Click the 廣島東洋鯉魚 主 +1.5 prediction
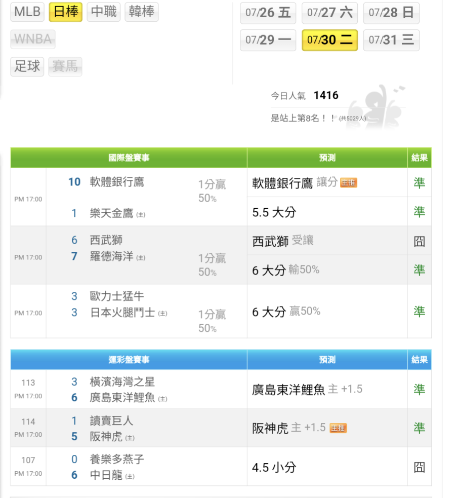The height and width of the screenshot is (498, 458). [x=307, y=390]
